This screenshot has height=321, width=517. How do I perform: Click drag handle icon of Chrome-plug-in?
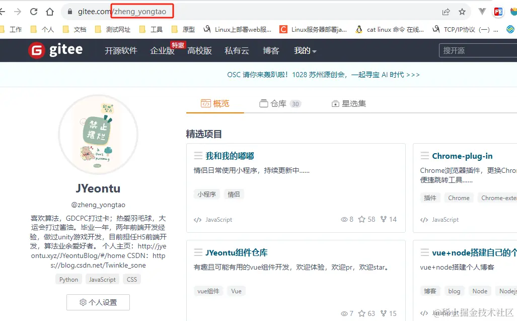pos(425,155)
